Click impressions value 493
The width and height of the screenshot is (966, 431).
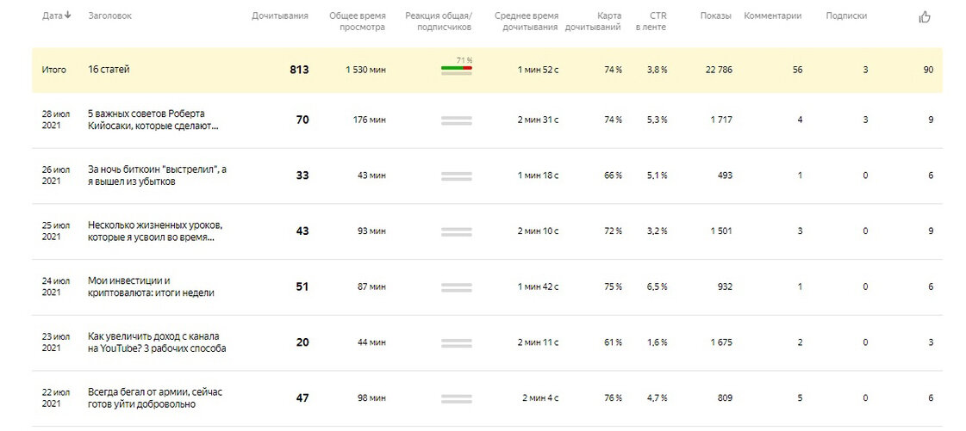click(725, 175)
